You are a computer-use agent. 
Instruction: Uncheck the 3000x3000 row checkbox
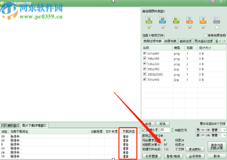tap(144, 74)
